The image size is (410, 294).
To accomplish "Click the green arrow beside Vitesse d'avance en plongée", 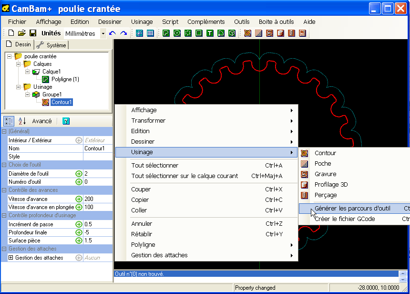I will [79, 207].
